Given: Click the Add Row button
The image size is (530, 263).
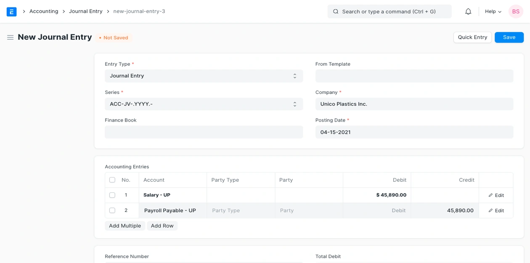Looking at the screenshot, I should pyautogui.click(x=162, y=226).
